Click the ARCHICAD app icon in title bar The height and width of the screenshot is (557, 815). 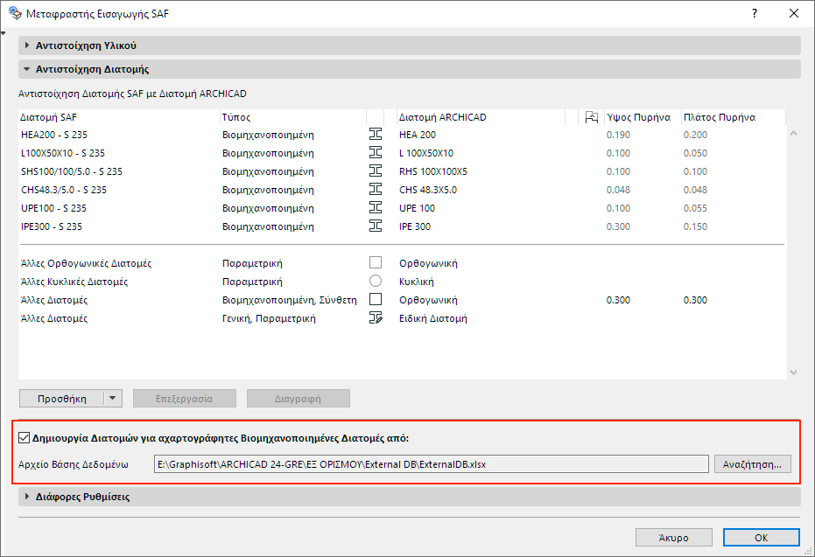(x=15, y=13)
